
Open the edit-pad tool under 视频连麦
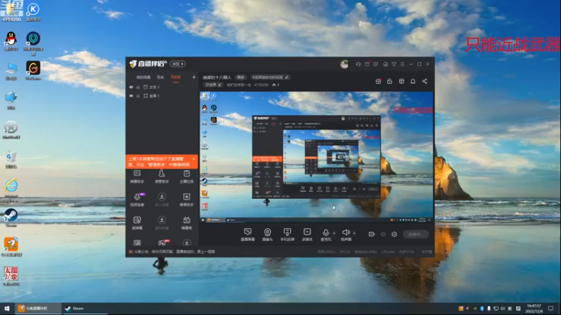(137, 223)
